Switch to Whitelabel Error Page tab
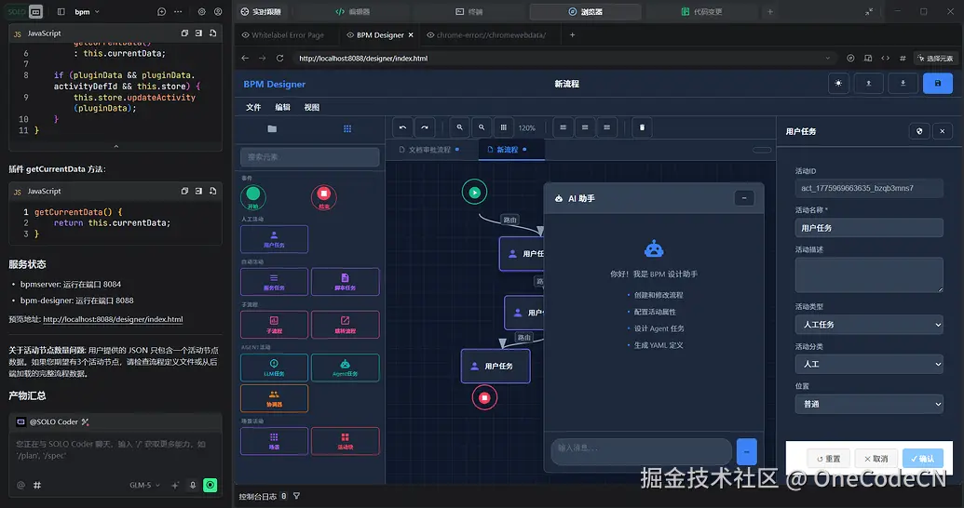The height and width of the screenshot is (508, 964). 283,35
